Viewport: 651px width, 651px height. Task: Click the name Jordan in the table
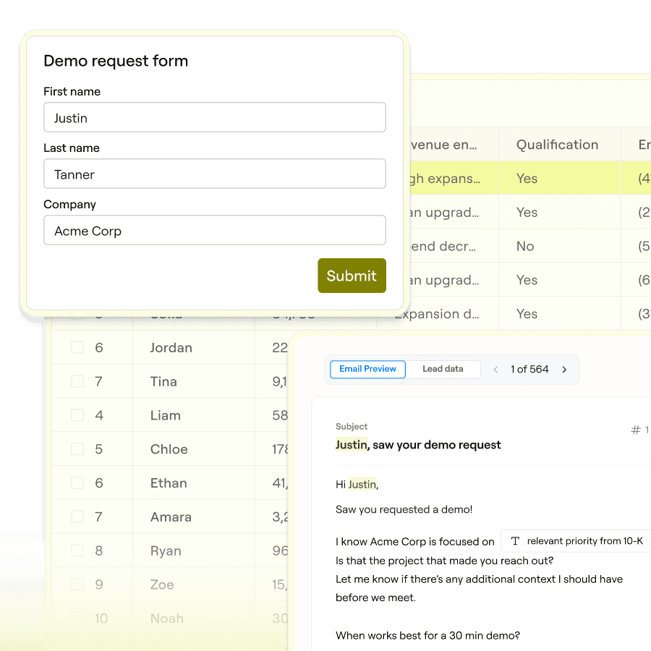pos(171,347)
